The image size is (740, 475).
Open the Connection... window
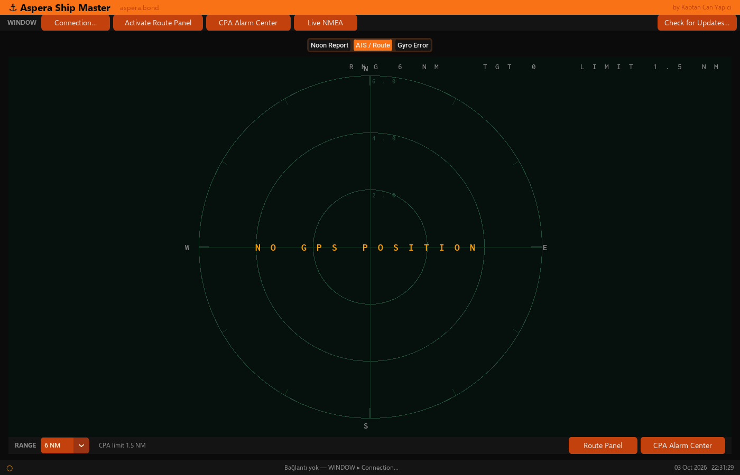(x=76, y=23)
